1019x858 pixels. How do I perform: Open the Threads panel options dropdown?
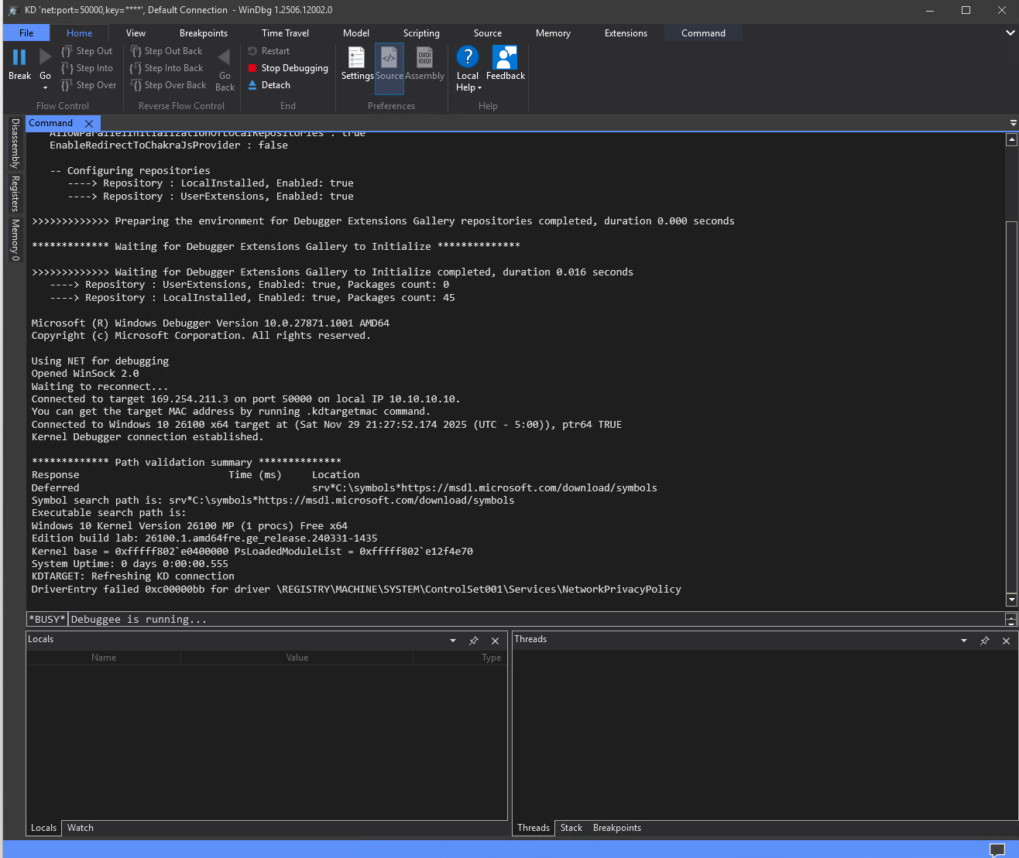[963, 641]
